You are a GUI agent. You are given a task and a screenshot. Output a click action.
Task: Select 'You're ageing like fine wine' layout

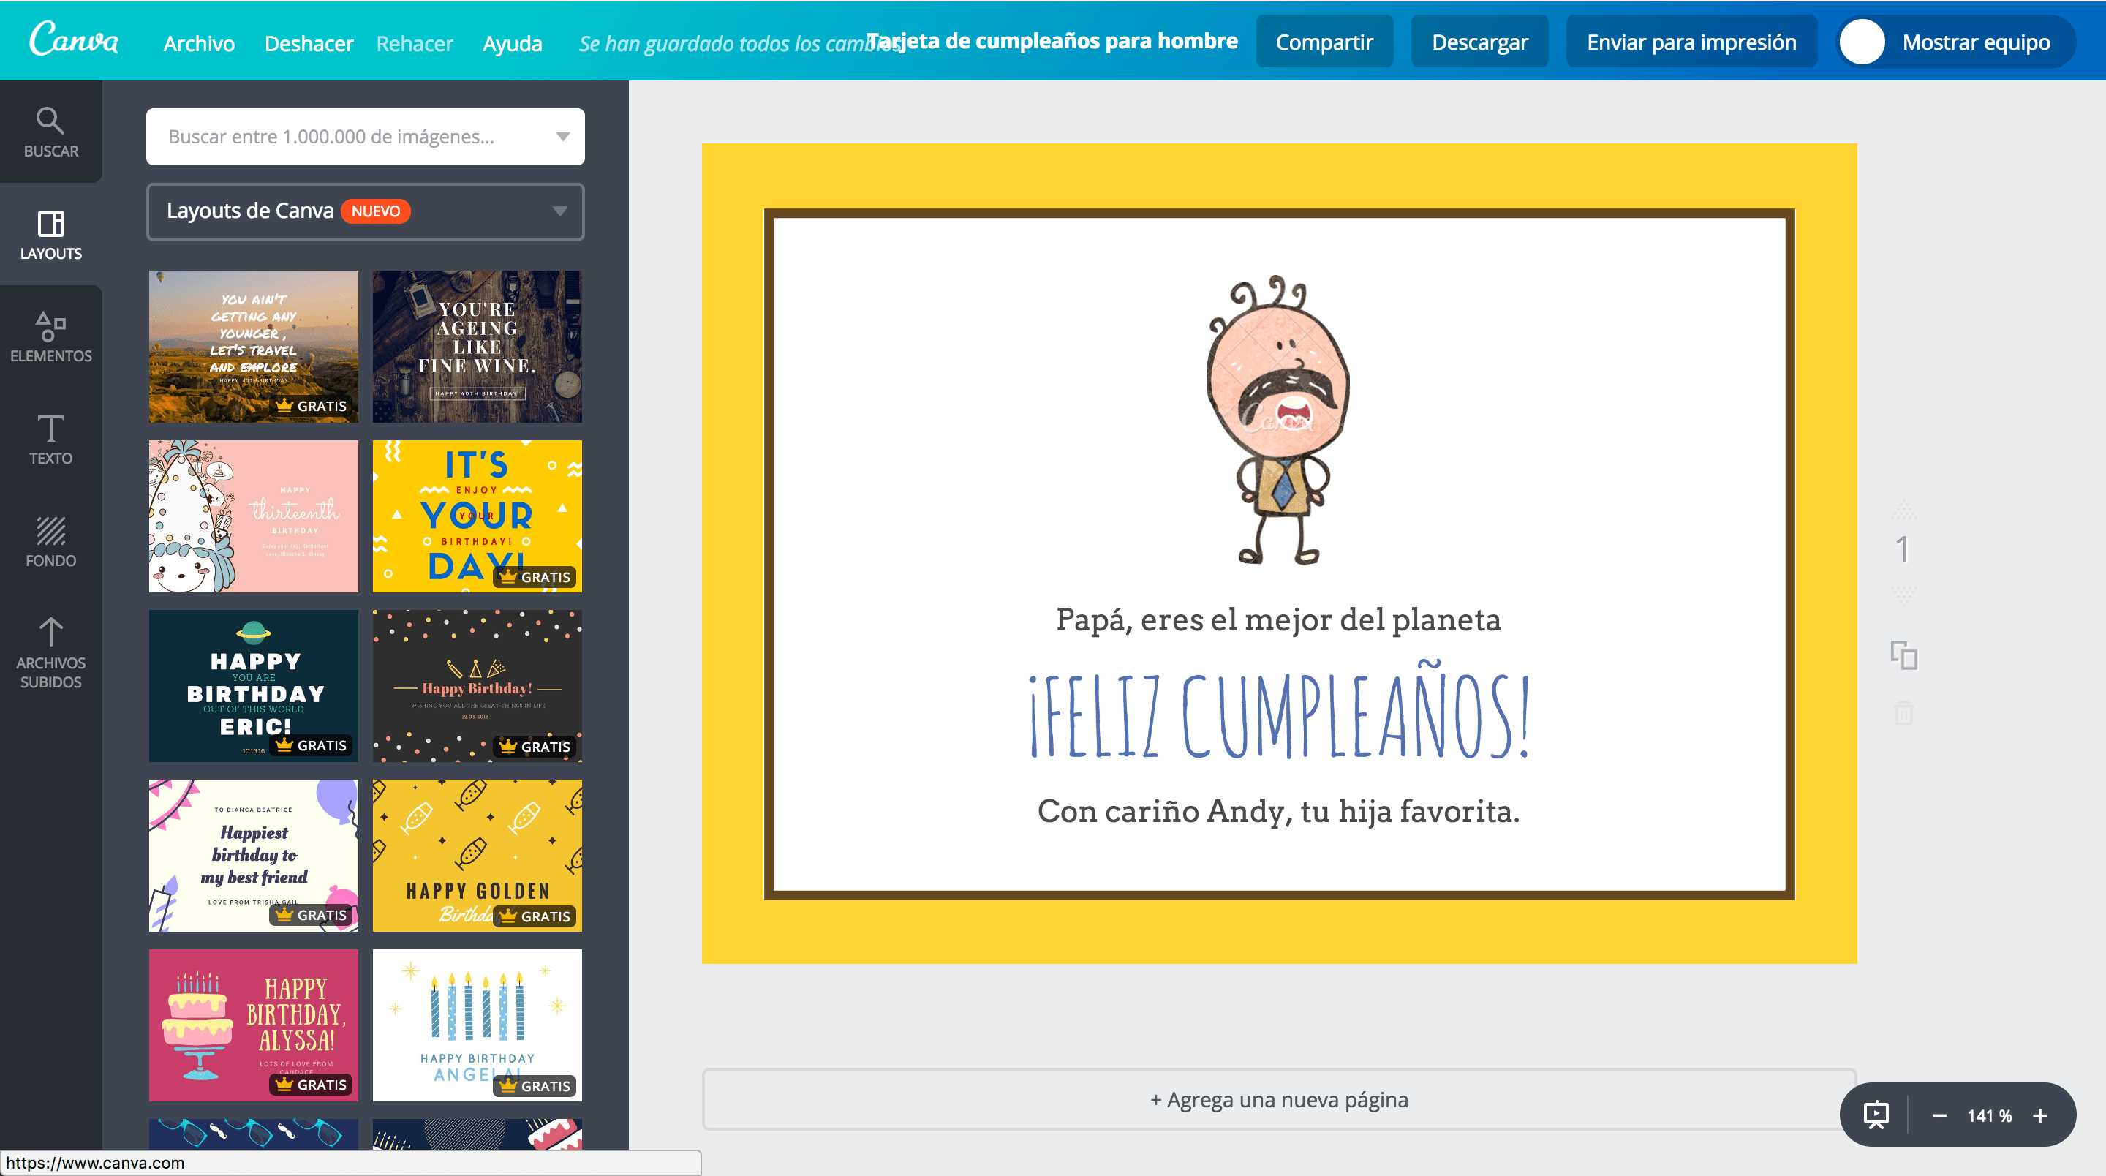[x=477, y=346]
